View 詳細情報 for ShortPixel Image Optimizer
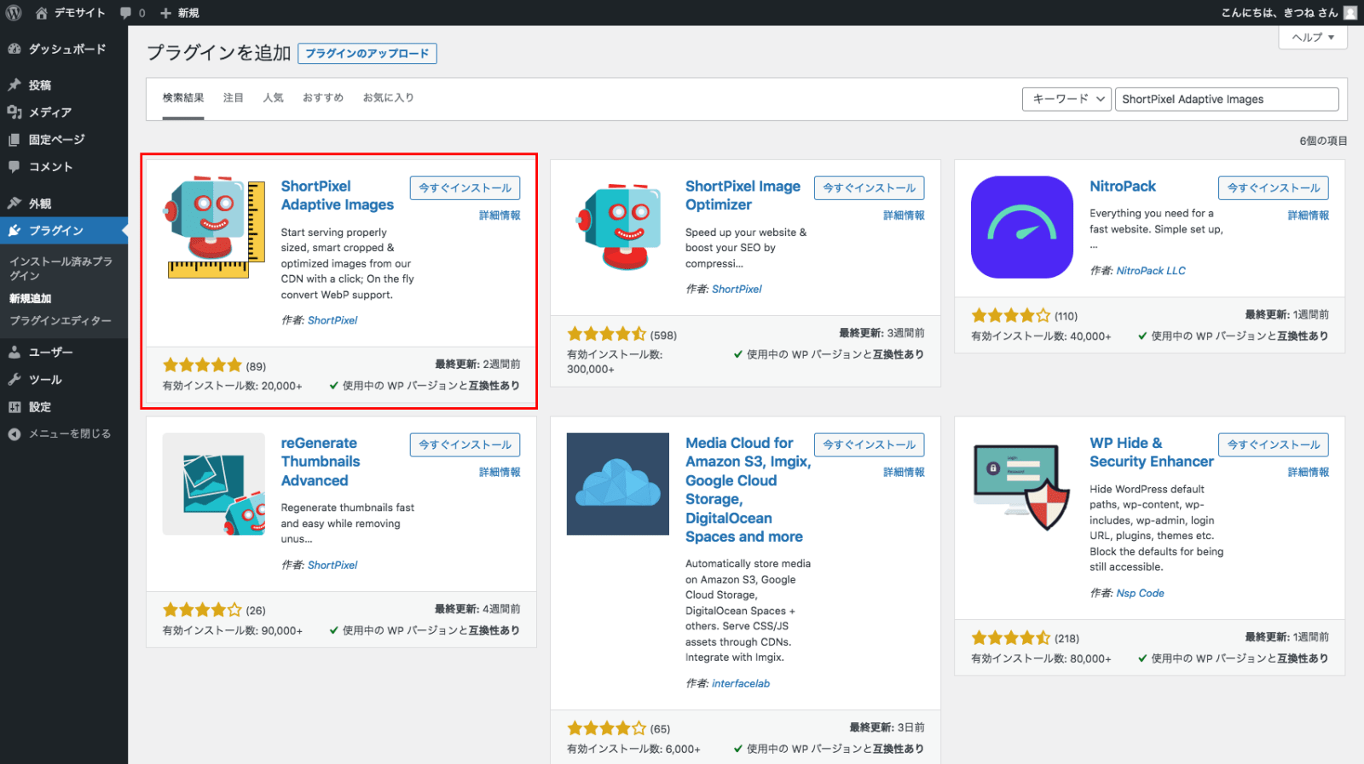This screenshot has height=764, width=1364. click(x=904, y=215)
